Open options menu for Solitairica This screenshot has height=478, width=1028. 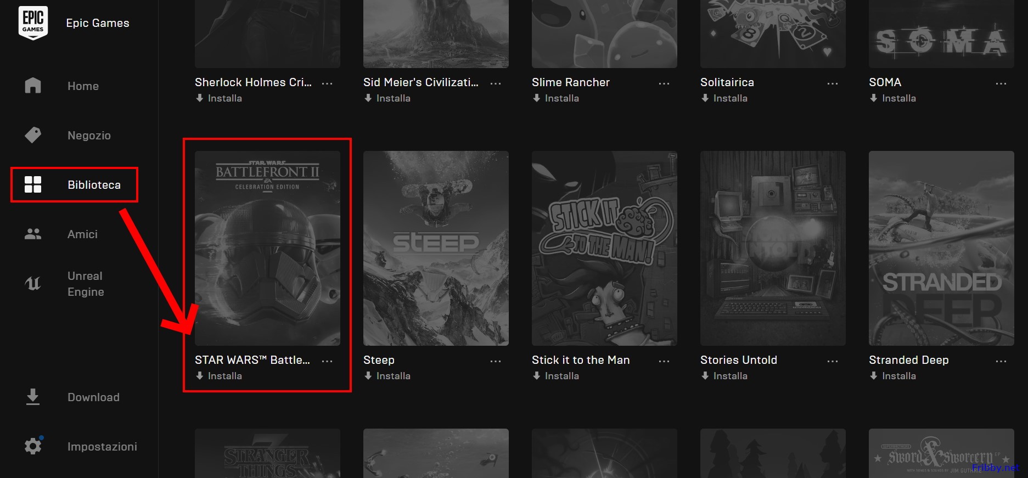pyautogui.click(x=833, y=83)
